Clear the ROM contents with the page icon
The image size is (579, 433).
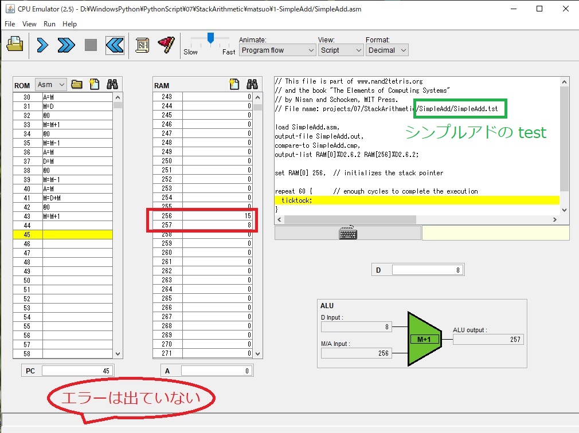pyautogui.click(x=94, y=84)
